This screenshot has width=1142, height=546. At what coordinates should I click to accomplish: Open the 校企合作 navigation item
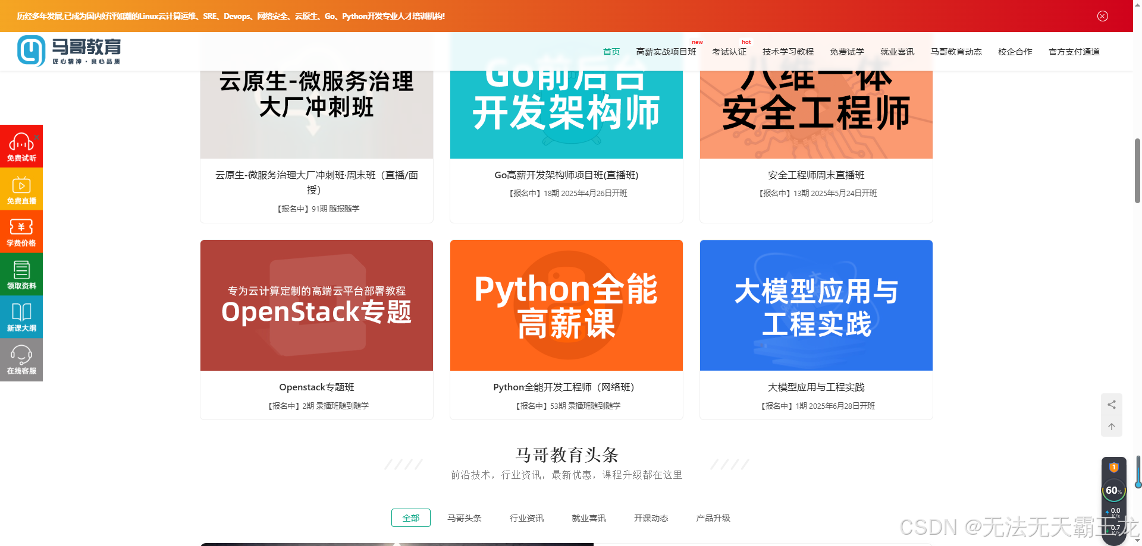(x=1015, y=52)
